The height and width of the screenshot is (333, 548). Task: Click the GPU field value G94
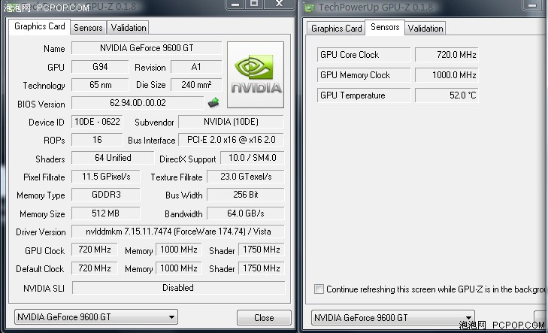(100, 67)
